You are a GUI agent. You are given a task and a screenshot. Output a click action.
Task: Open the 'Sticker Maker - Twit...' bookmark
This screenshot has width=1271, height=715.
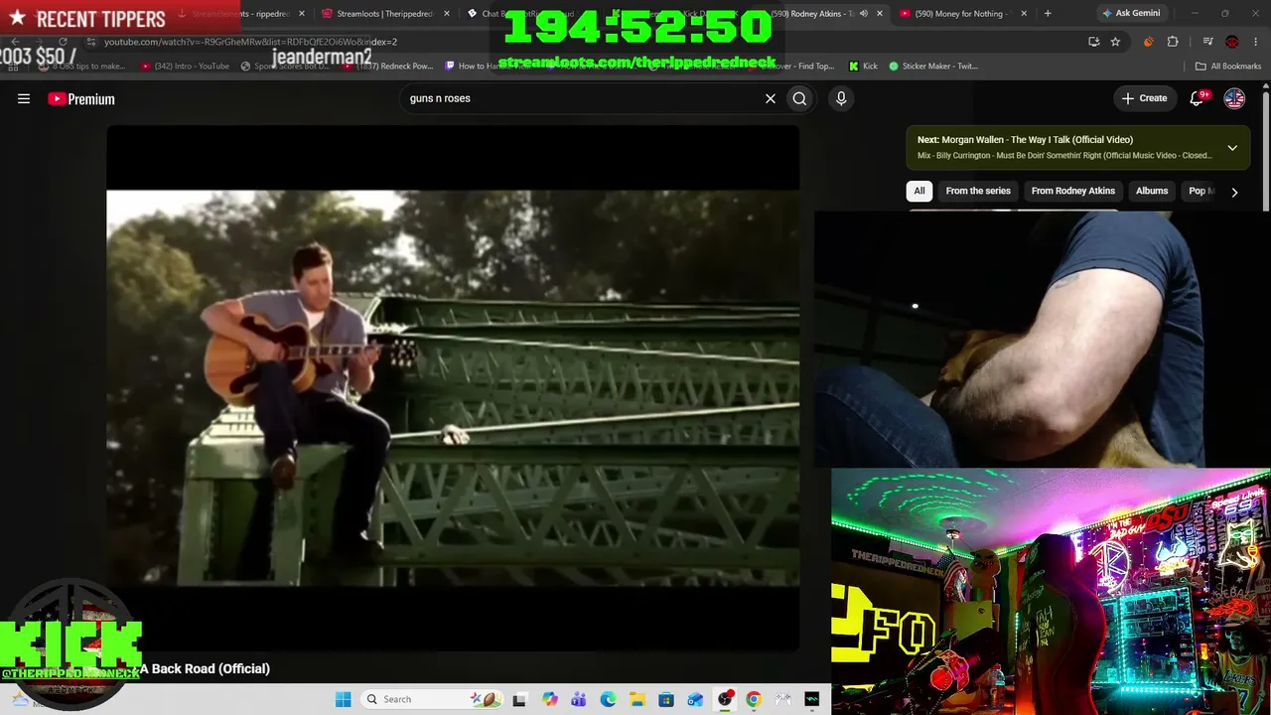(933, 67)
